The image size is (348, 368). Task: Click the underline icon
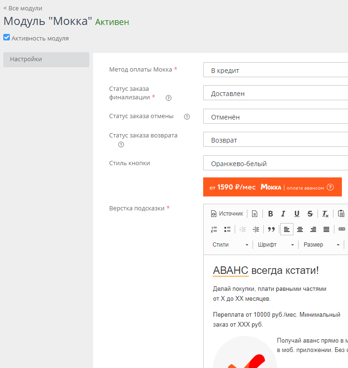pyautogui.click(x=296, y=214)
